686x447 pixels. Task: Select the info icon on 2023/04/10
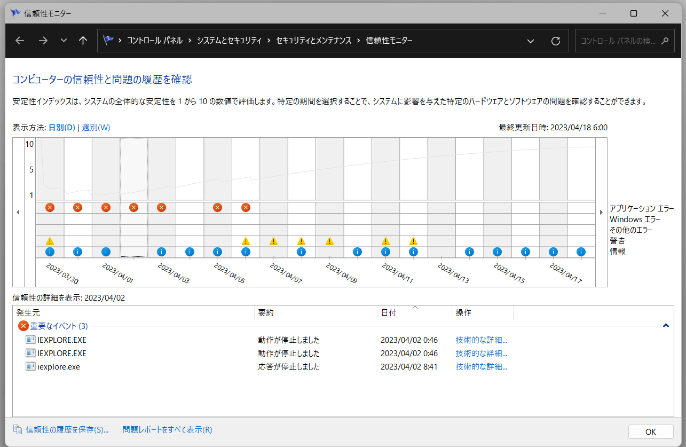(x=357, y=252)
